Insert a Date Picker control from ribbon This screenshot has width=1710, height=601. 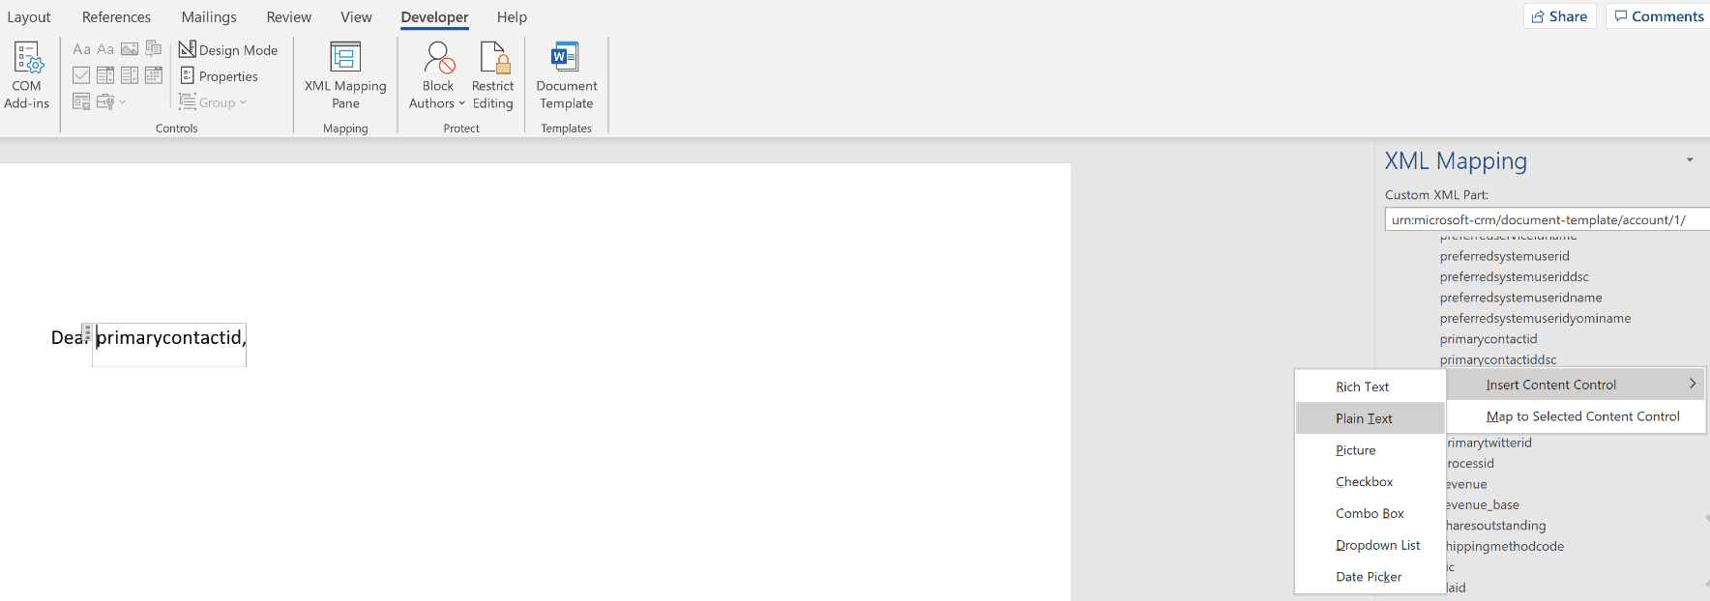(x=154, y=75)
